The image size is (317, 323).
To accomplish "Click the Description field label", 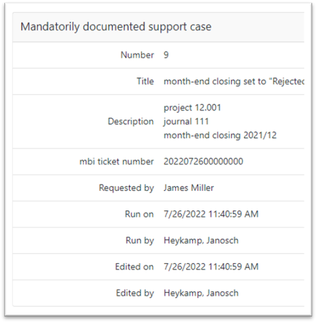I will click(x=131, y=121).
